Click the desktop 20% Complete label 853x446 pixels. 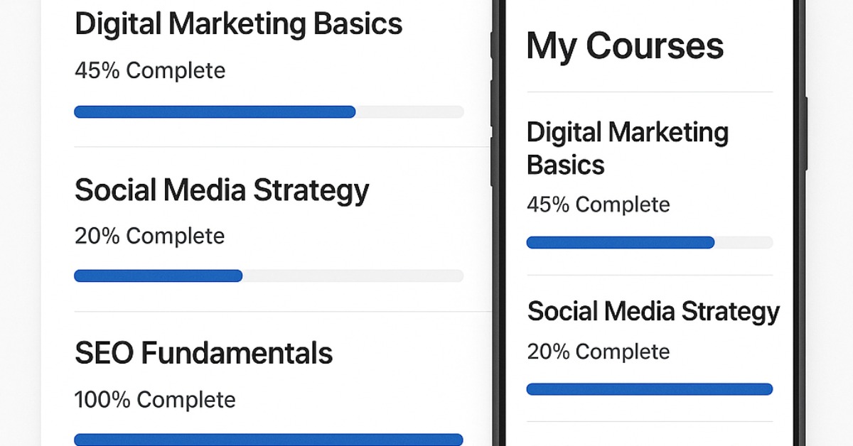point(150,236)
